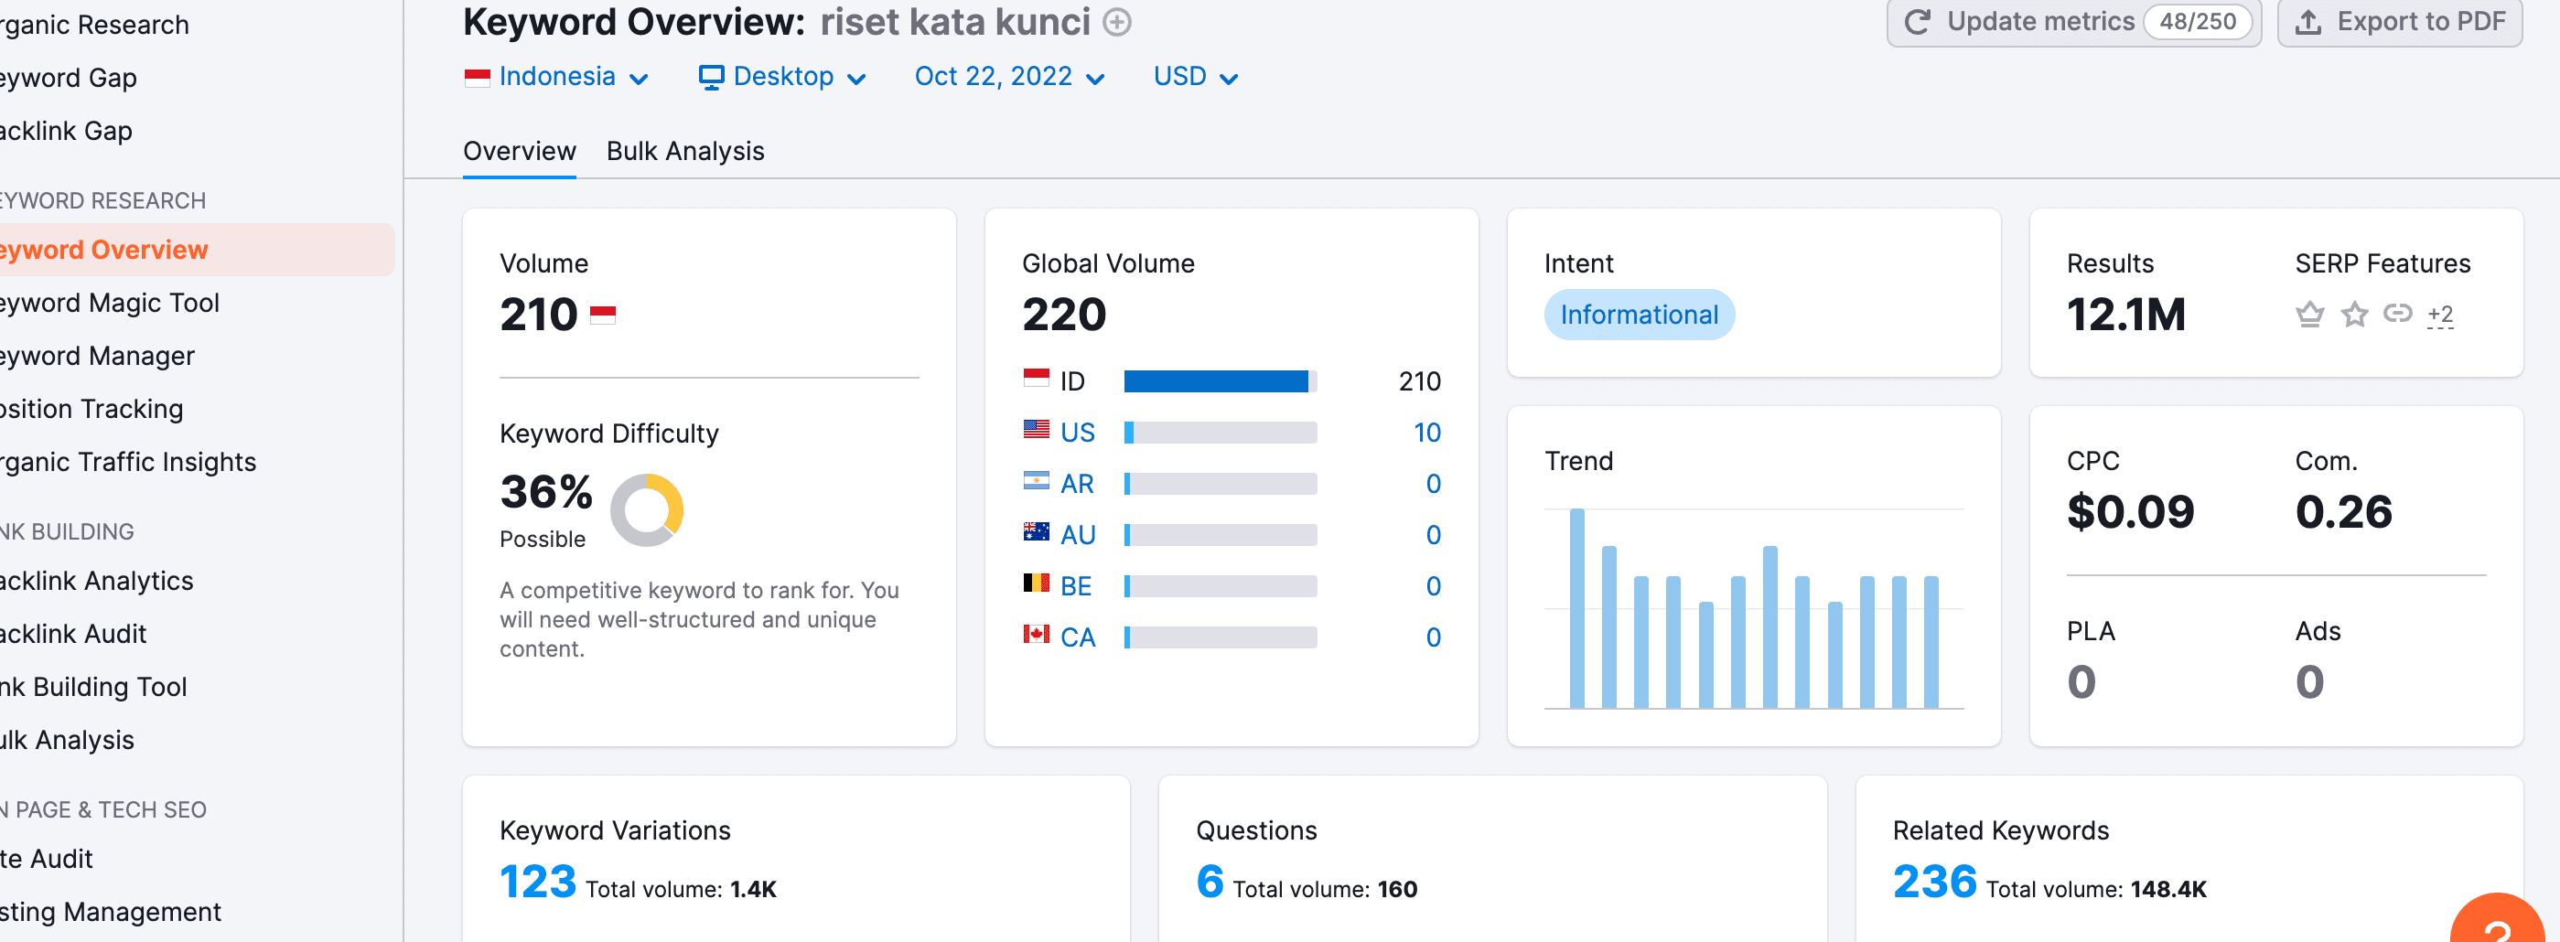
Task: Click the tallest bar in Trend chart
Action: point(1576,608)
